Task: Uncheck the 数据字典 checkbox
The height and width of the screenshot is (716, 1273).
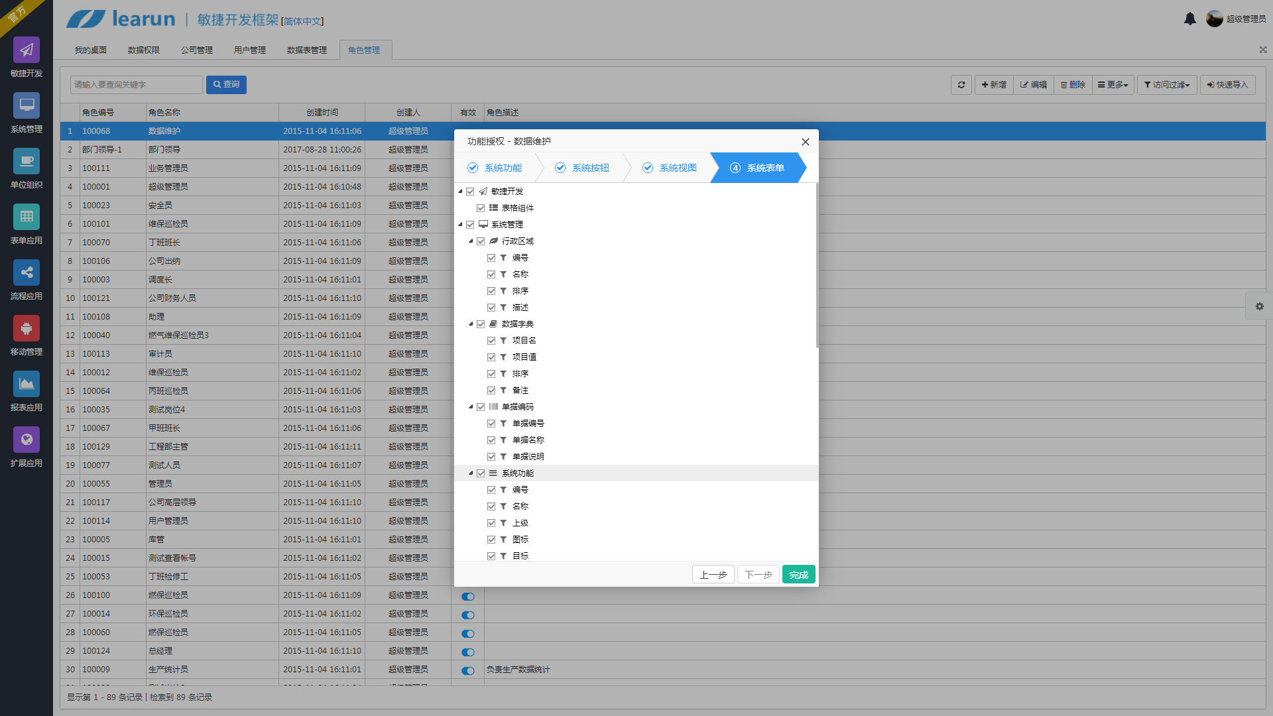Action: click(x=481, y=324)
